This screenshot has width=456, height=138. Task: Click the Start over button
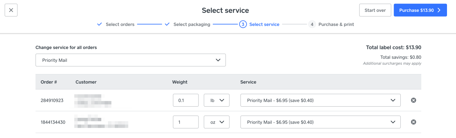click(x=375, y=10)
